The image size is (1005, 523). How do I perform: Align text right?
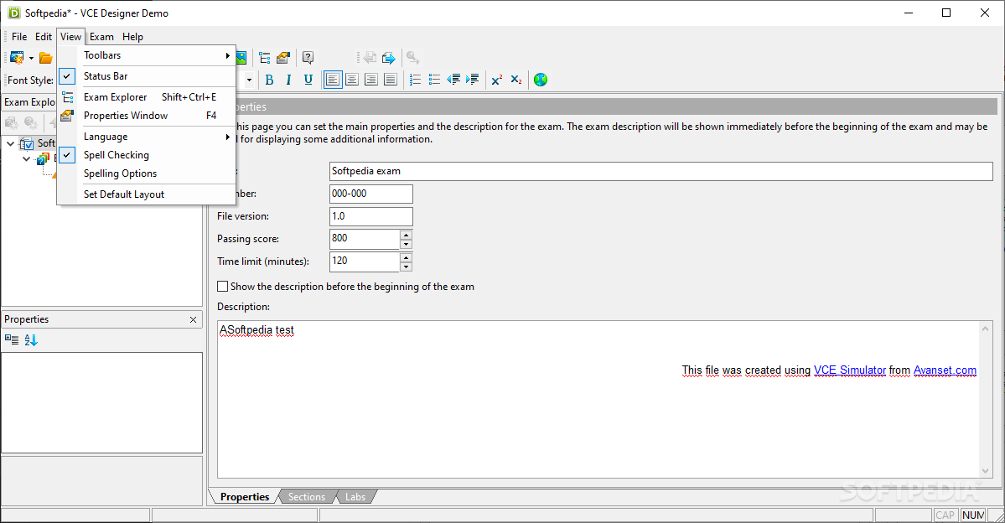click(371, 80)
